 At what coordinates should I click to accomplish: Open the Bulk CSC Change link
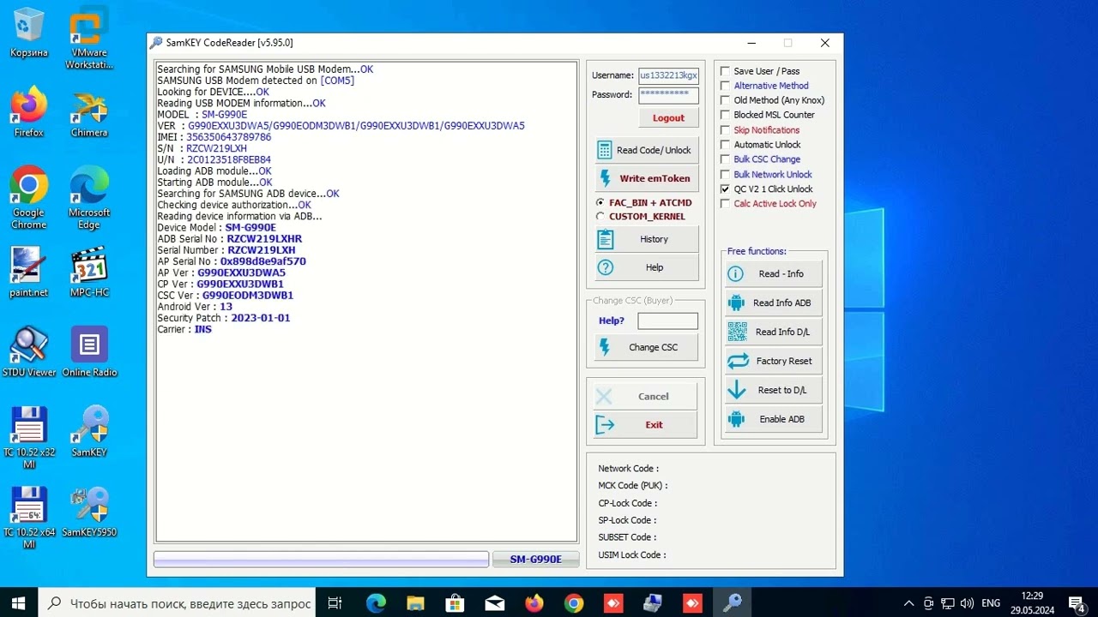click(766, 159)
